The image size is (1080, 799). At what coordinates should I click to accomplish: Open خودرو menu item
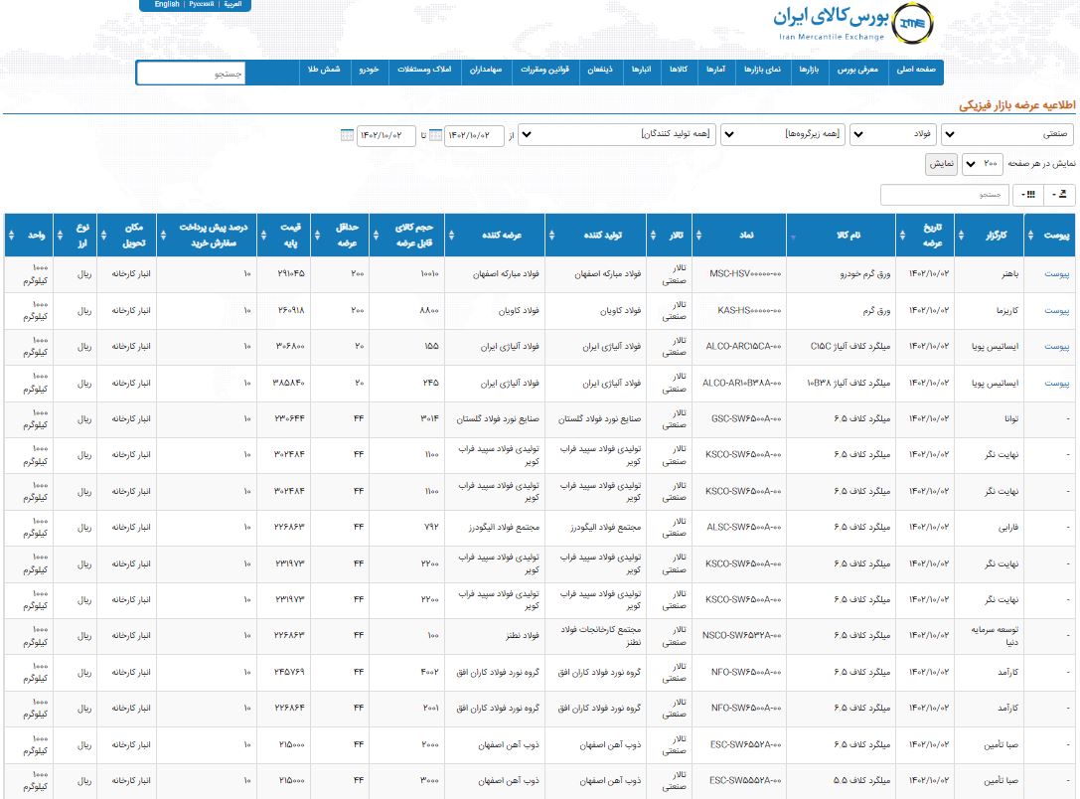369,70
